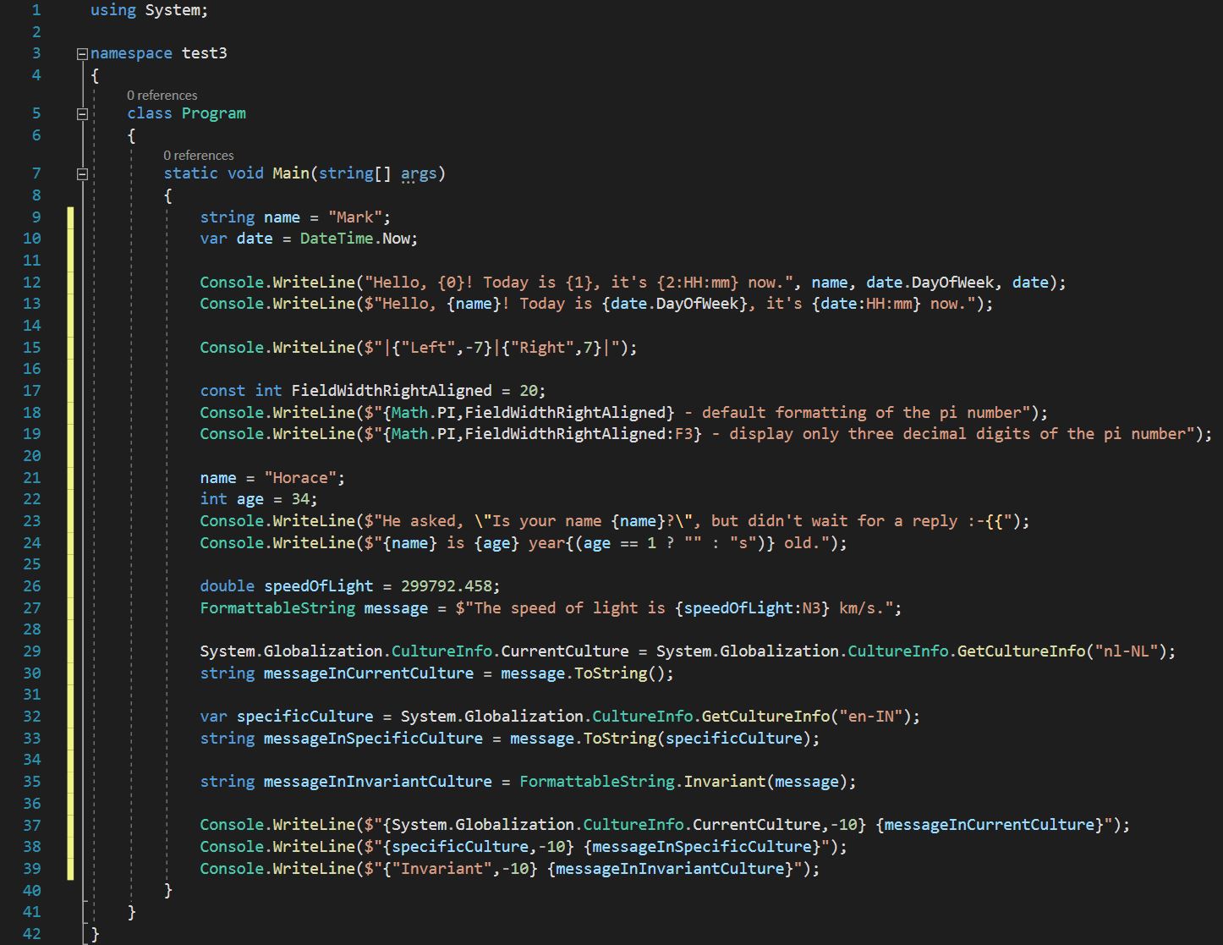Click the args parameter in Main
Image resolution: width=1223 pixels, height=945 pixels.
(419, 173)
